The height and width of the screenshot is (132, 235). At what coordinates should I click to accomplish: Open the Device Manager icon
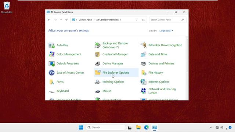[x=97, y=63]
